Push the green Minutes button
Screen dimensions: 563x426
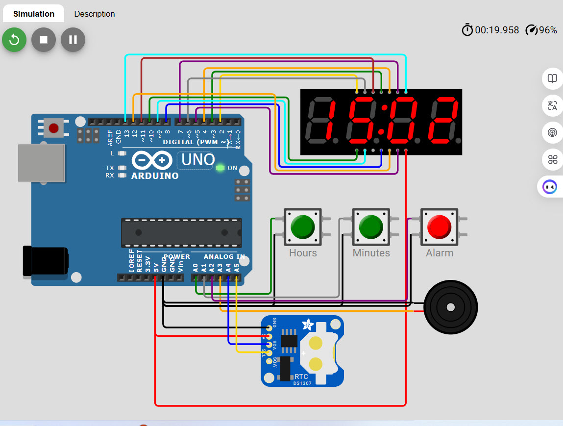[x=371, y=227]
